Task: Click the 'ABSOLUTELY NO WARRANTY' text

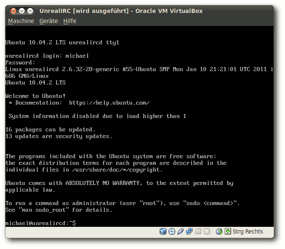Action: pos(104,183)
